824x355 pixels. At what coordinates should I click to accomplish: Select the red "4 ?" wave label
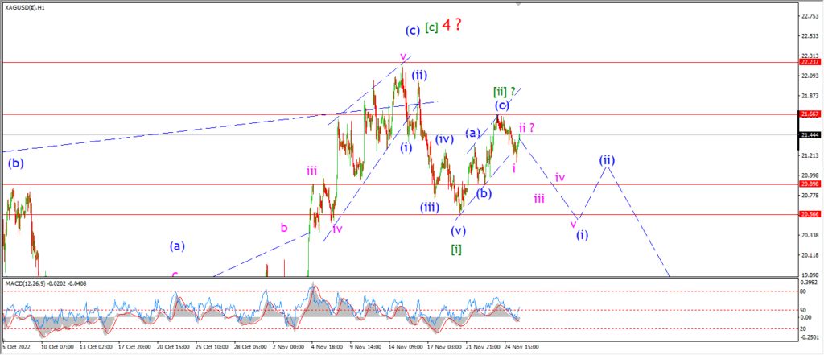click(x=452, y=25)
